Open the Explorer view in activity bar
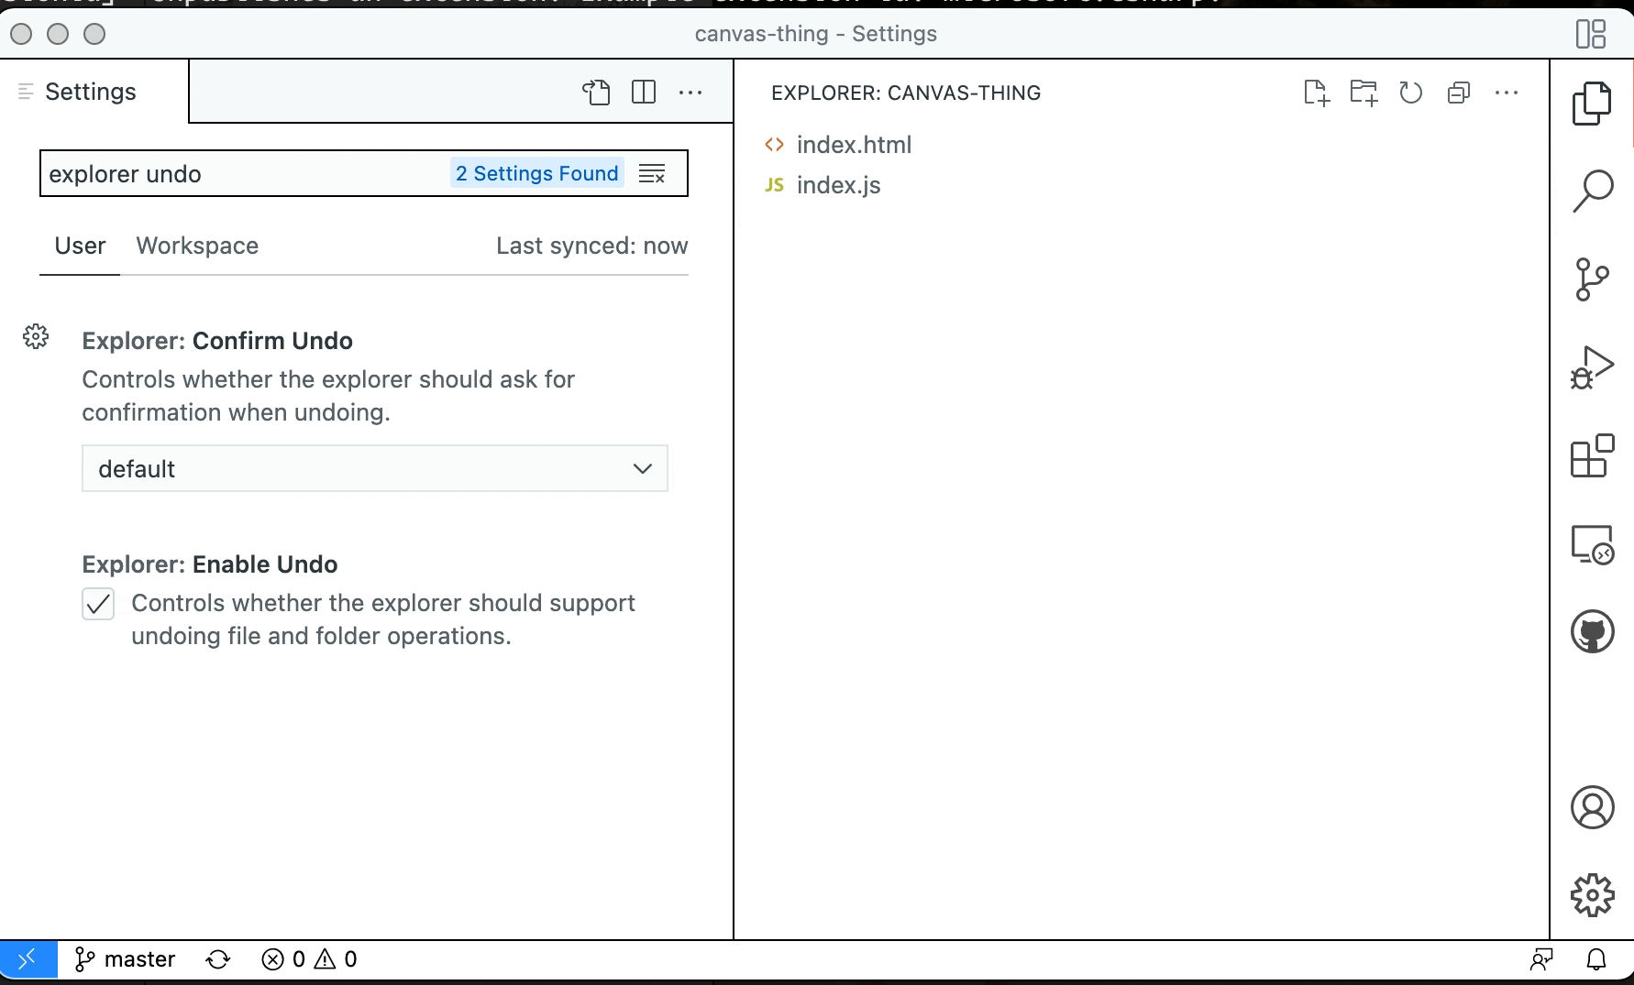 (1592, 103)
